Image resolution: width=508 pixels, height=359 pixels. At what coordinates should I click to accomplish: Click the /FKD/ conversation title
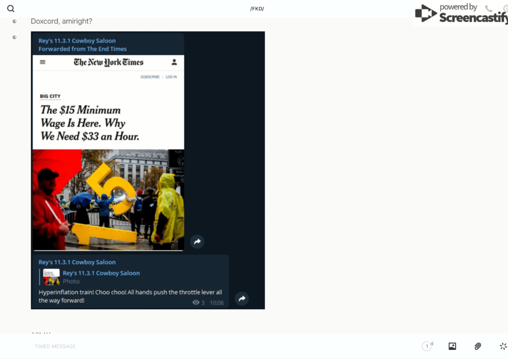(257, 9)
